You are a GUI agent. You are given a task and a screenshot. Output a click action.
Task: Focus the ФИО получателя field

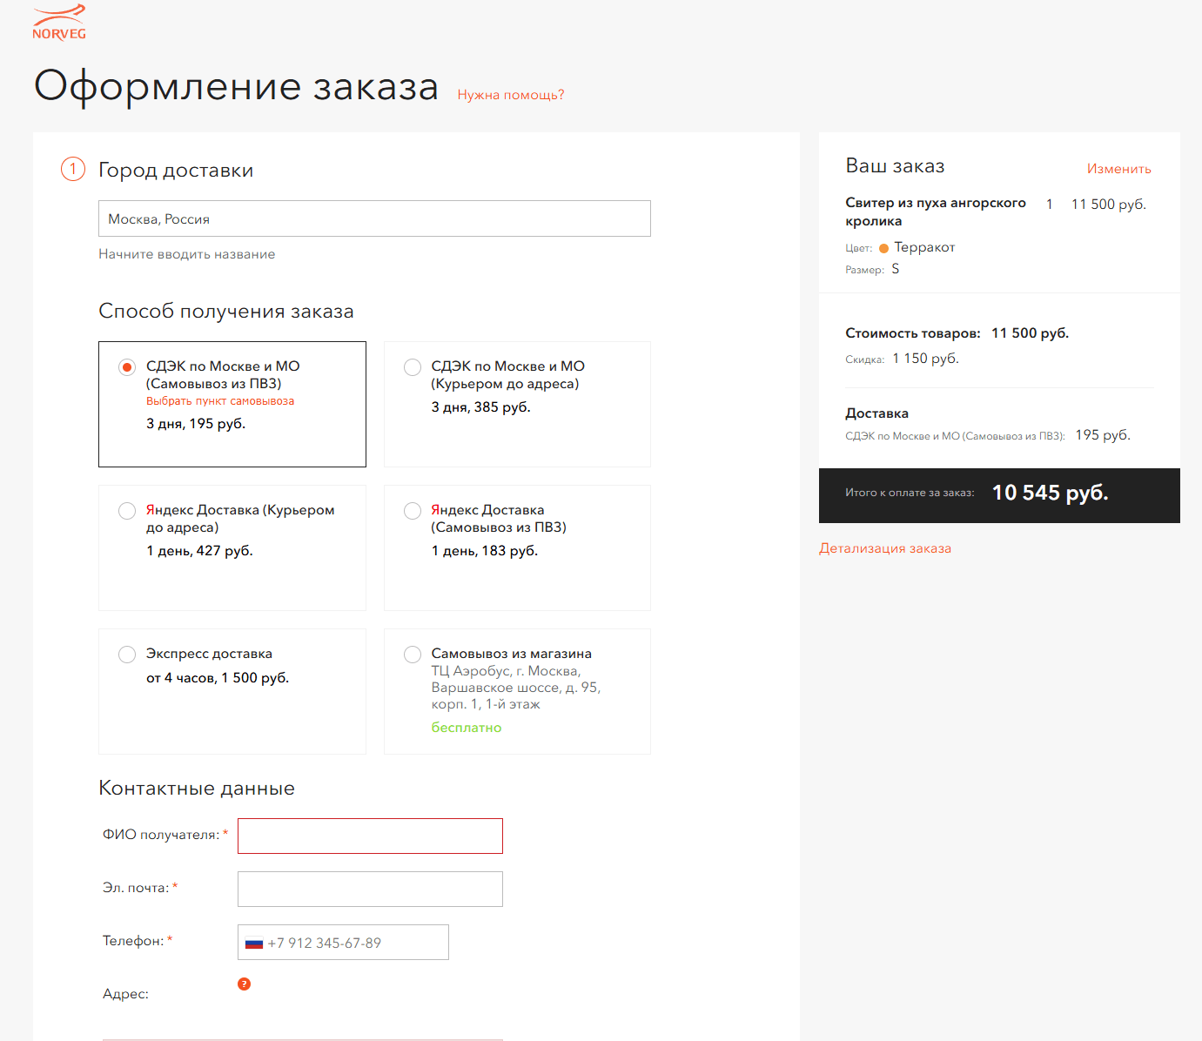coord(370,836)
